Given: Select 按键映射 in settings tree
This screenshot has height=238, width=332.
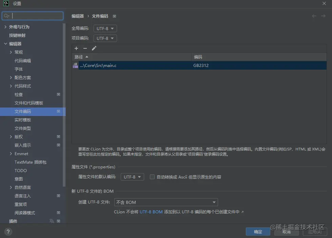Looking at the screenshot, I should click(17, 35).
